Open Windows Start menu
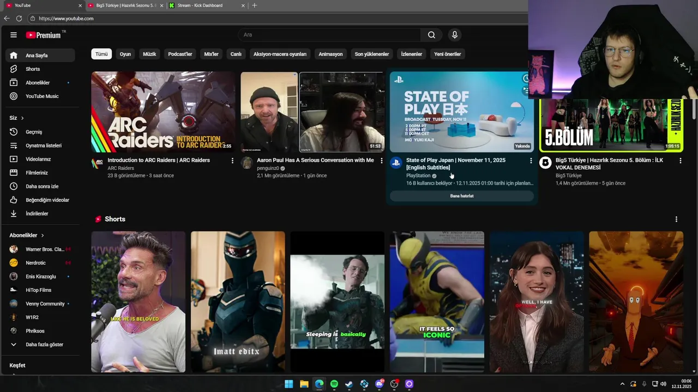This screenshot has height=392, width=698. (289, 384)
